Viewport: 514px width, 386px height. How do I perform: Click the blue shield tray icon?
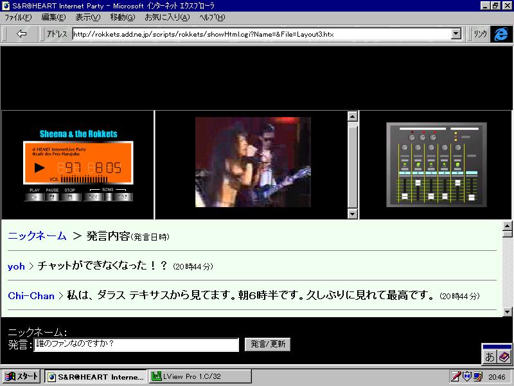[467, 376]
